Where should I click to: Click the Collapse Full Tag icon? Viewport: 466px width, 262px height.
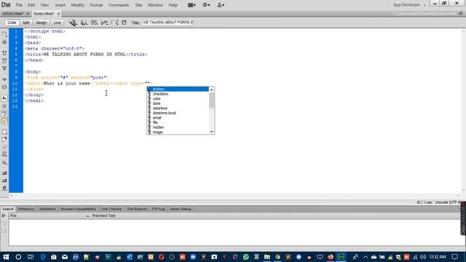(4, 53)
